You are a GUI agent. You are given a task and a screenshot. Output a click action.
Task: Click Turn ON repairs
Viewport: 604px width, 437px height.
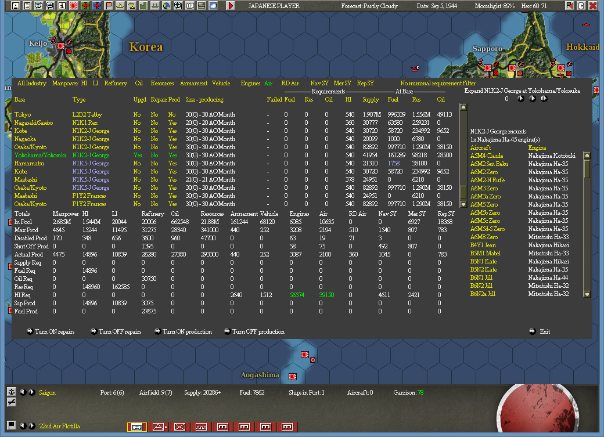pyautogui.click(x=51, y=331)
